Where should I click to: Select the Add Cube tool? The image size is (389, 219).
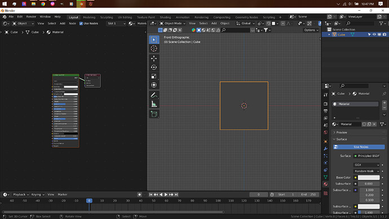pyautogui.click(x=154, y=114)
